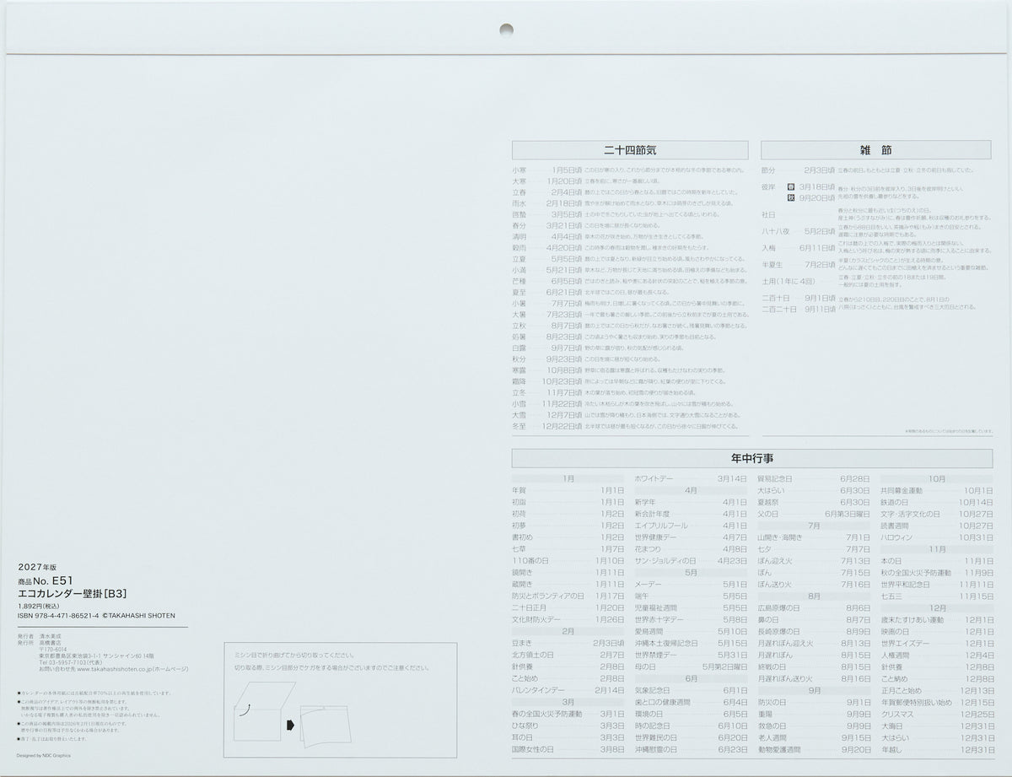Click the エイプリルフール event row

[691, 525]
